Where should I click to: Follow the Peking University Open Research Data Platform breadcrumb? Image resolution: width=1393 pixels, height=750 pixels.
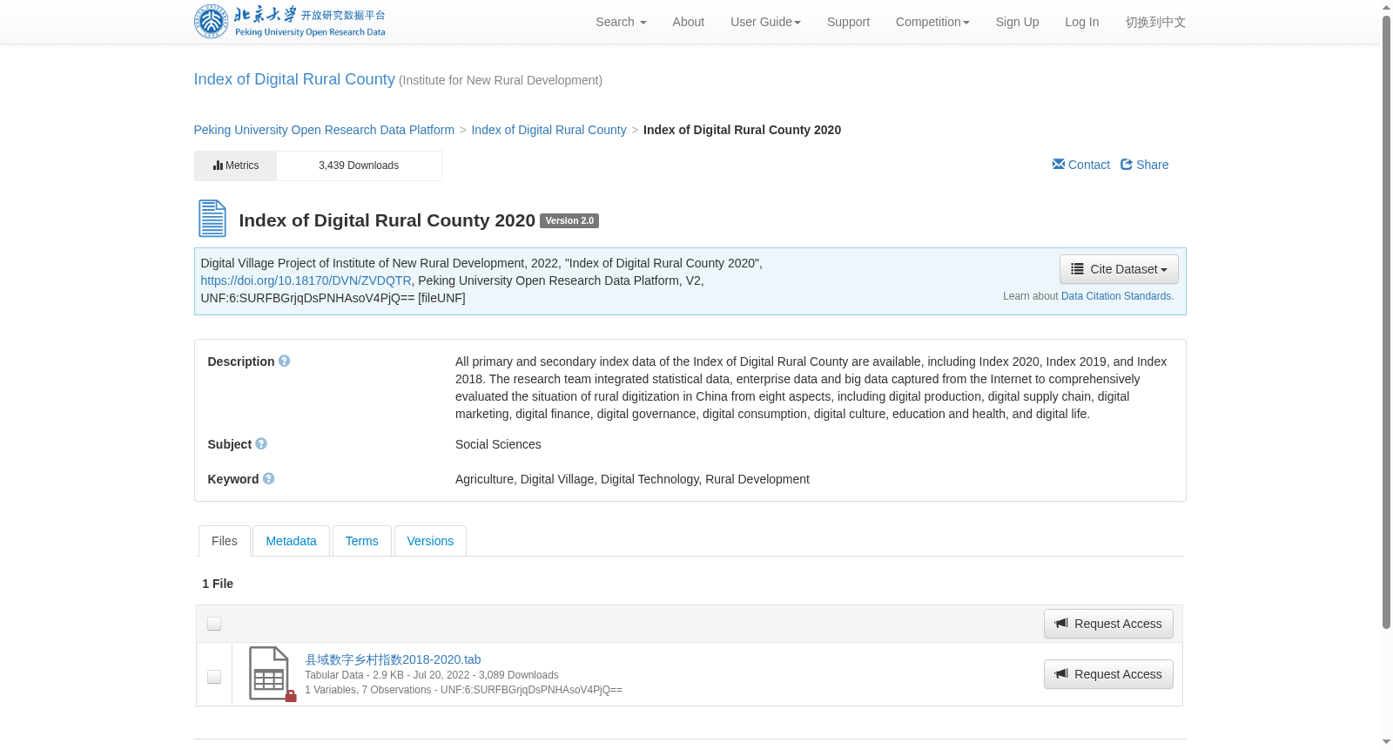[x=324, y=130]
